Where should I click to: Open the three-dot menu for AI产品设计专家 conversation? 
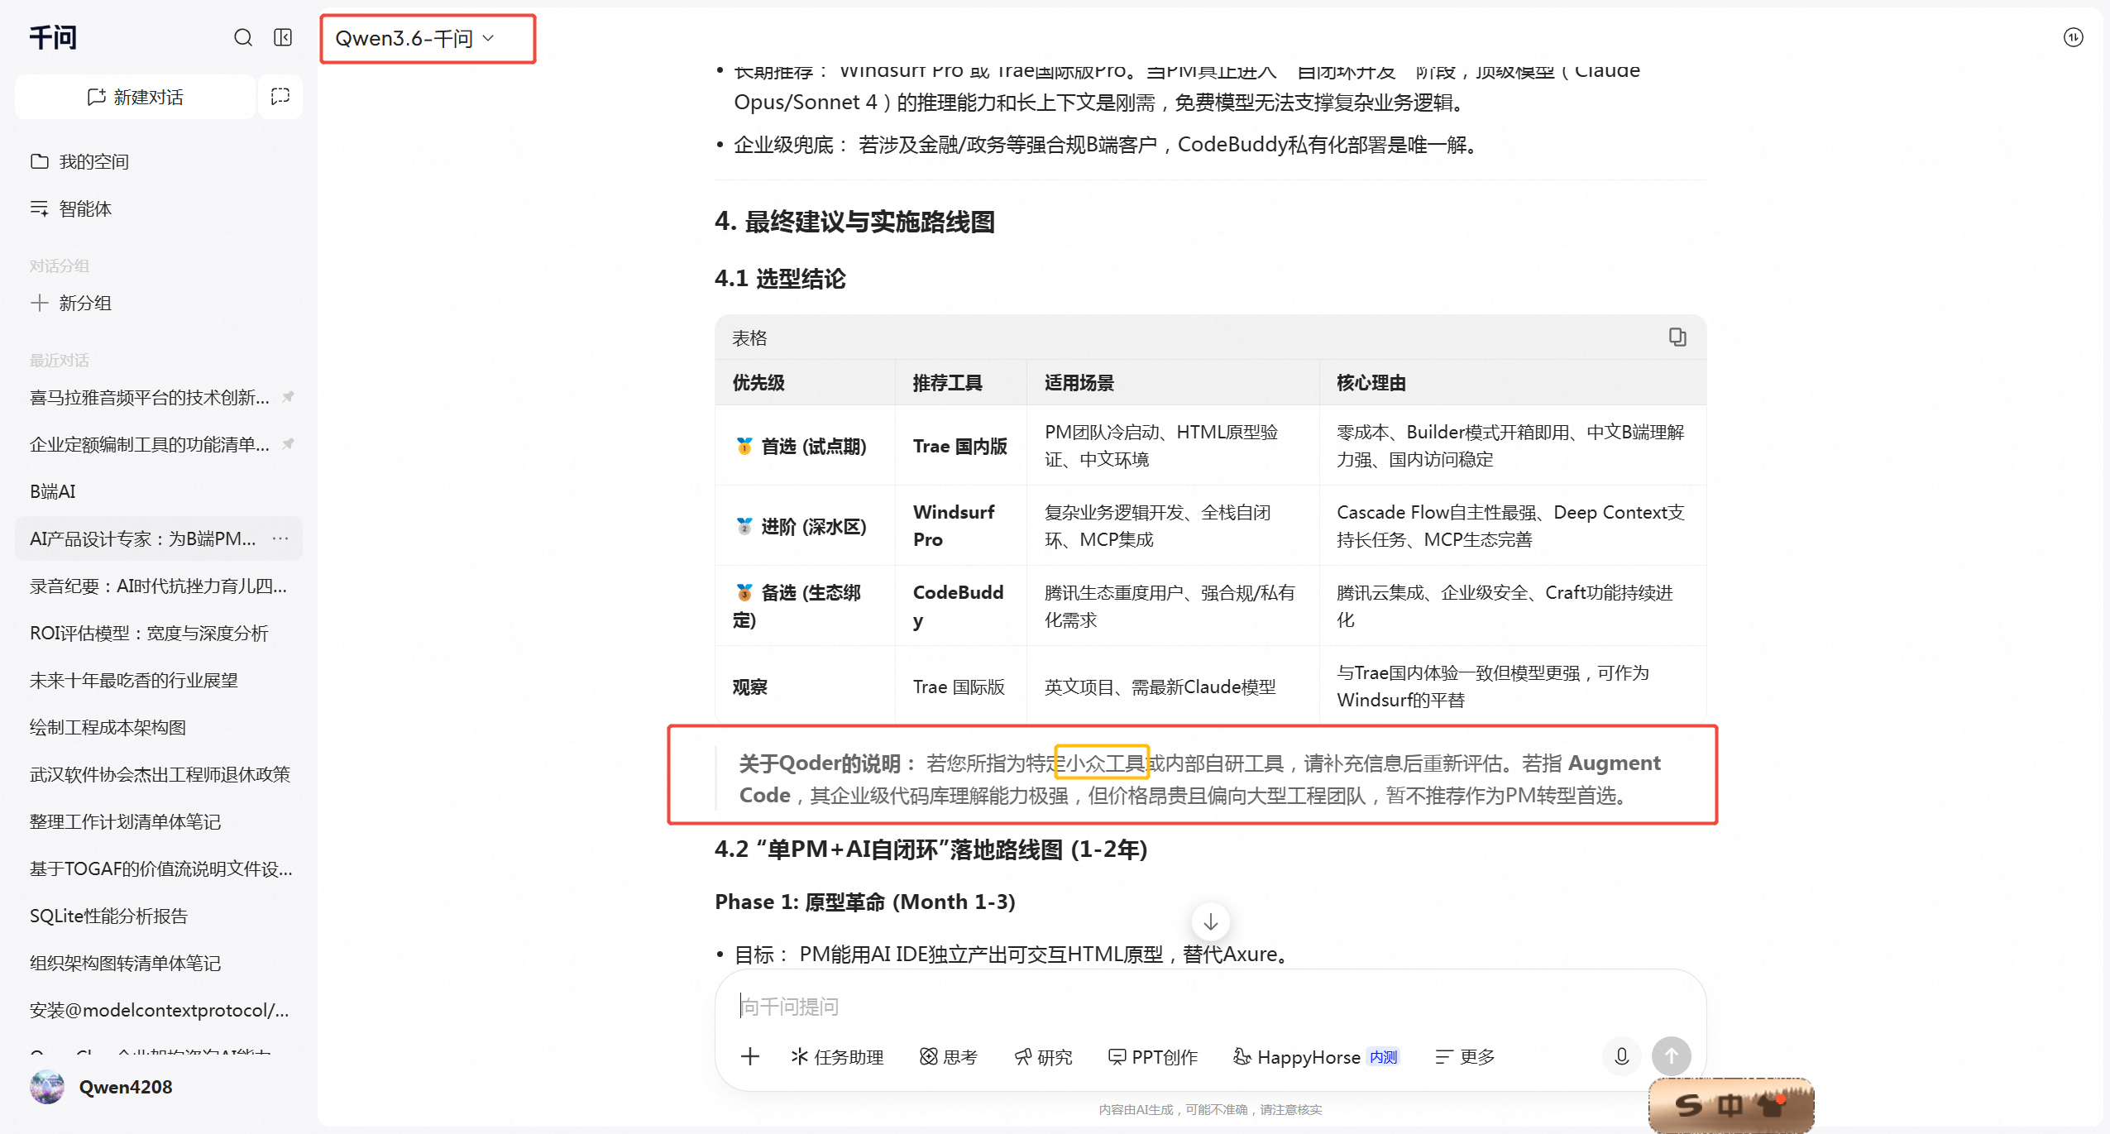[x=281, y=538]
